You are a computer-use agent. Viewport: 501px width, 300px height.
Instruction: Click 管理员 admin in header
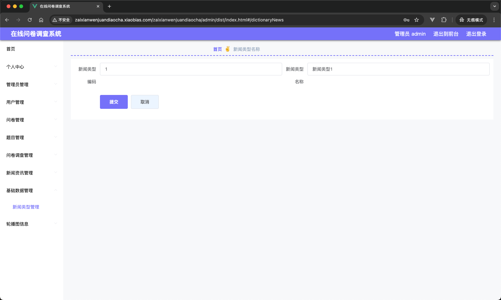tap(410, 34)
